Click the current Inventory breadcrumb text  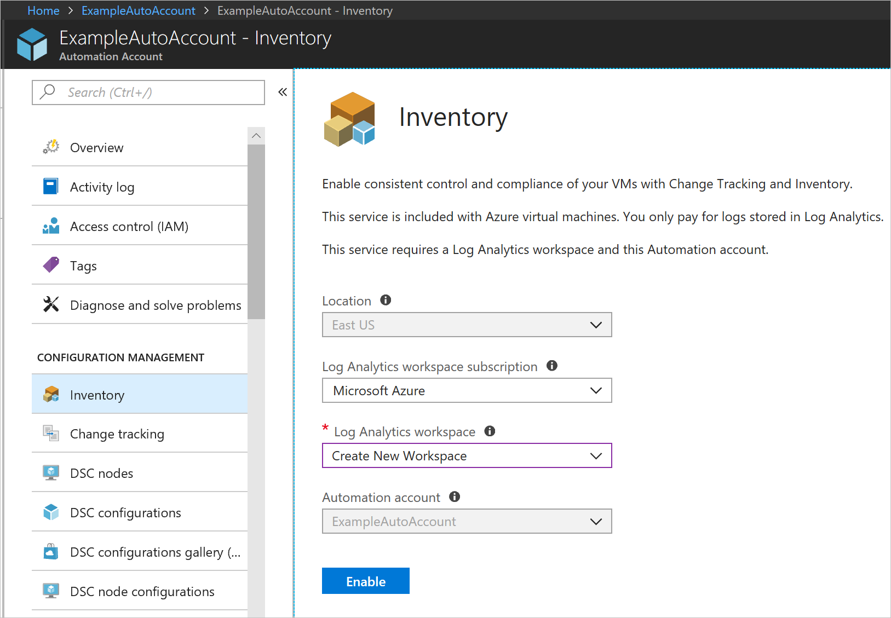[305, 10]
